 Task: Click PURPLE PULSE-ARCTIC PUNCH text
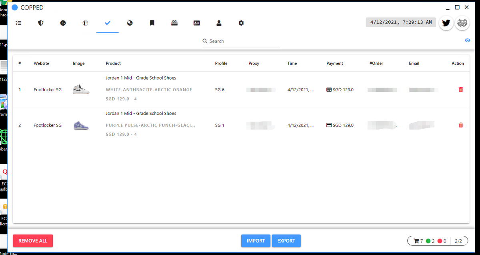pos(150,125)
